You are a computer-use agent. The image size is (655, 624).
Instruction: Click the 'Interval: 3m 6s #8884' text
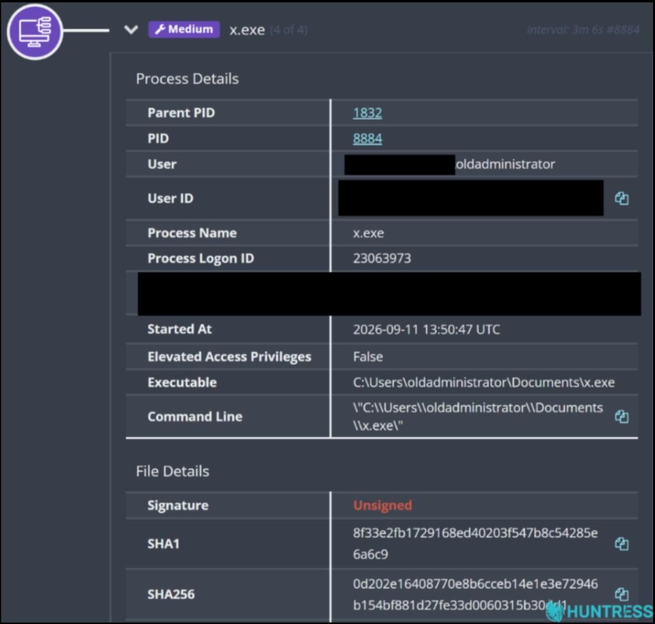point(583,30)
